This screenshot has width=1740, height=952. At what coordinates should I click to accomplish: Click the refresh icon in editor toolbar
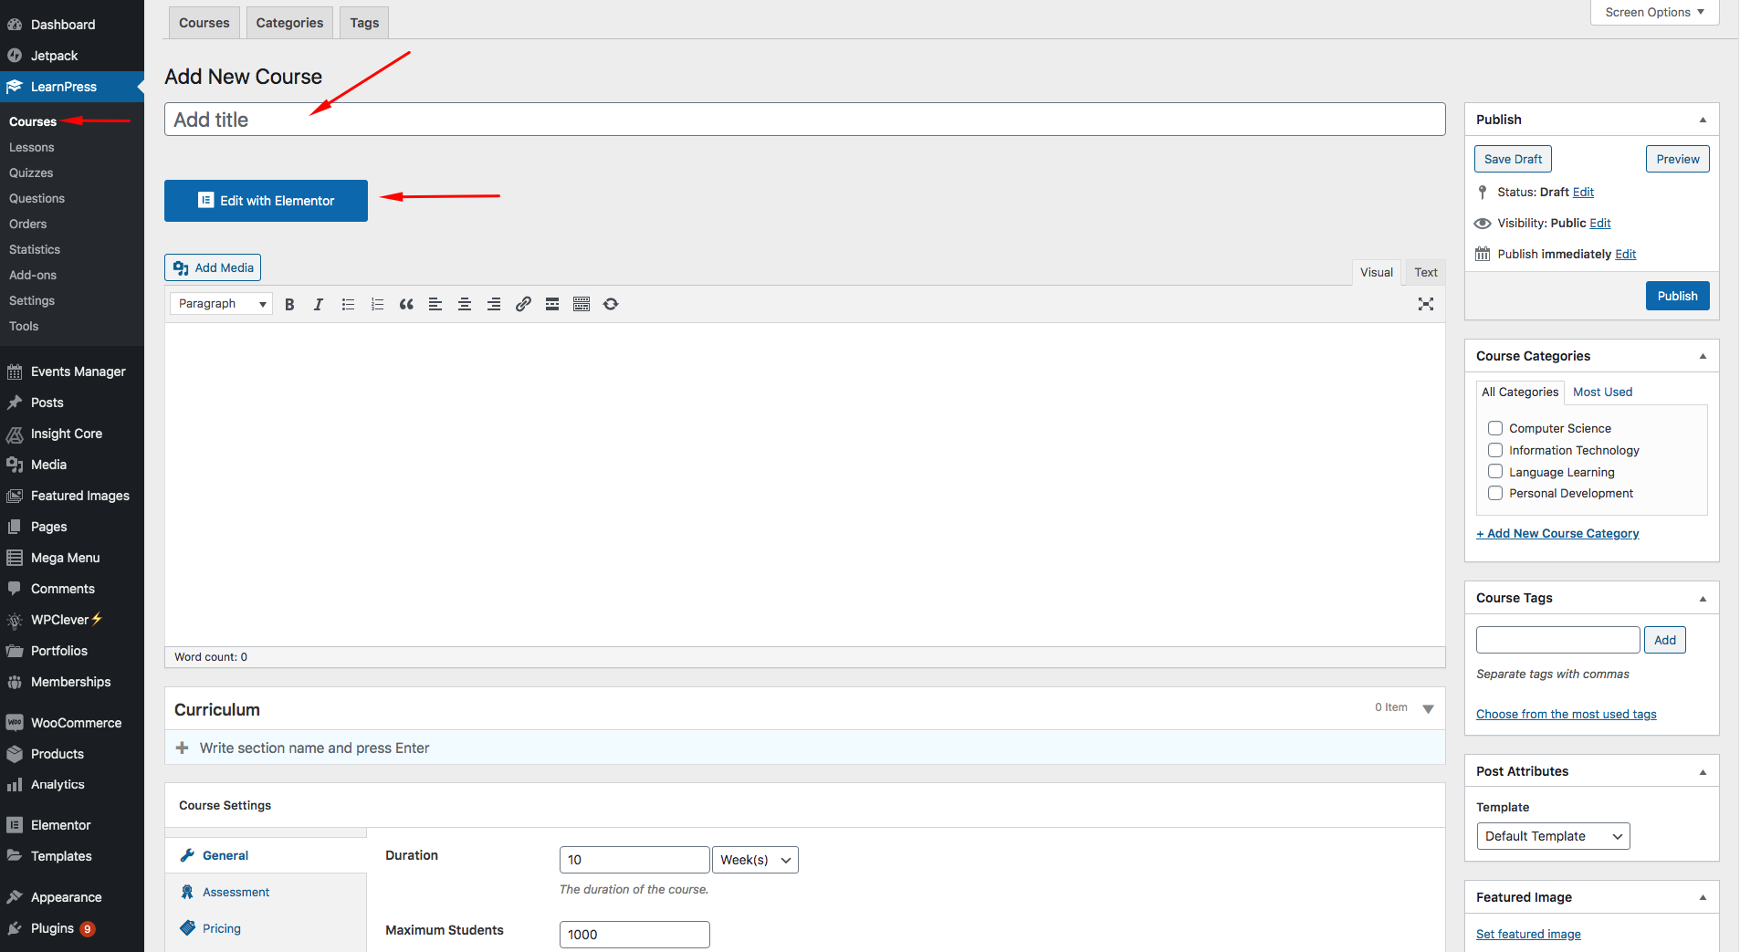[x=611, y=304]
